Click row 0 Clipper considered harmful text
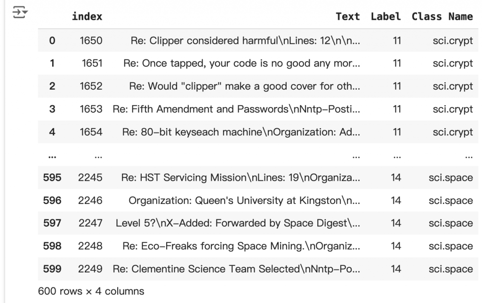This screenshot has width=482, height=303. pos(245,40)
